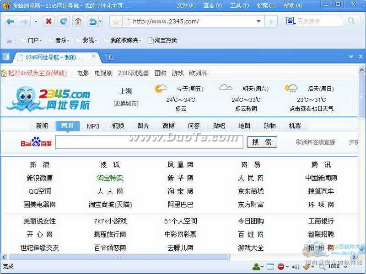Open the 工具(T) menu
The height and width of the screenshot is (274, 366).
pos(238,5)
